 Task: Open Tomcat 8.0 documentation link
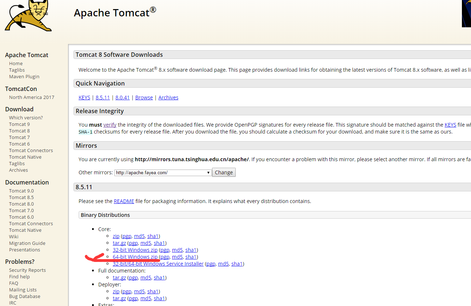(x=21, y=204)
